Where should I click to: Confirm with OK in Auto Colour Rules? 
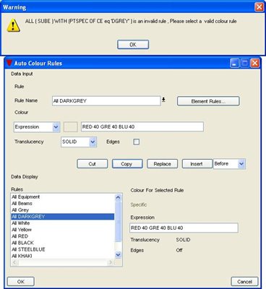click(21, 282)
